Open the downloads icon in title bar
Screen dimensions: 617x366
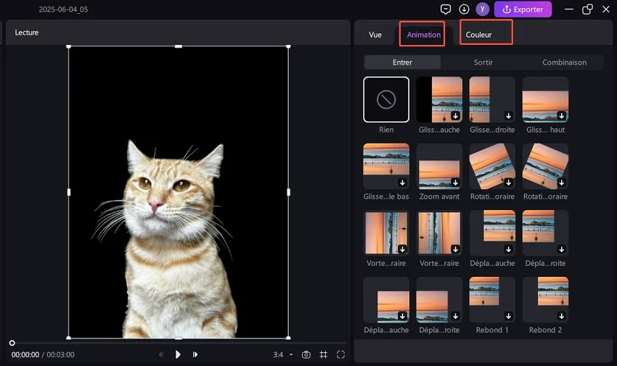[465, 9]
